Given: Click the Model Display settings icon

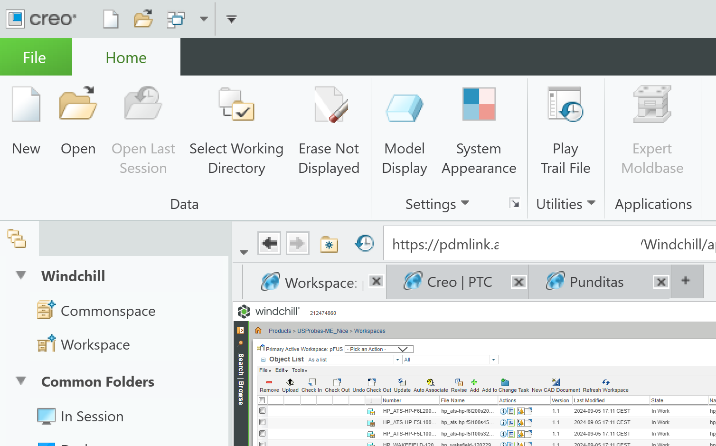Looking at the screenshot, I should [x=404, y=104].
